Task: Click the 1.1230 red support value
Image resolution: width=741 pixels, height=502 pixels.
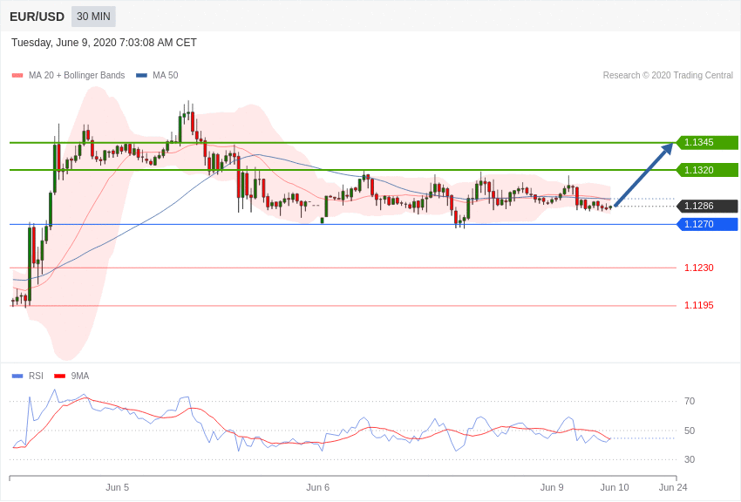Action: 699,268
